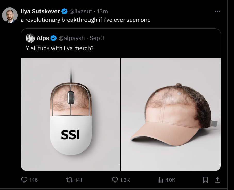The image size is (234, 190).
Task: Enlarge the SSI computer mouse image
Action: pyautogui.click(x=71, y=115)
